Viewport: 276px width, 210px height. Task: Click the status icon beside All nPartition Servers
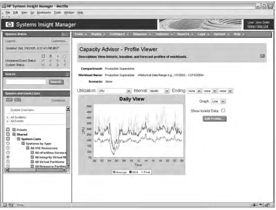(8, 153)
